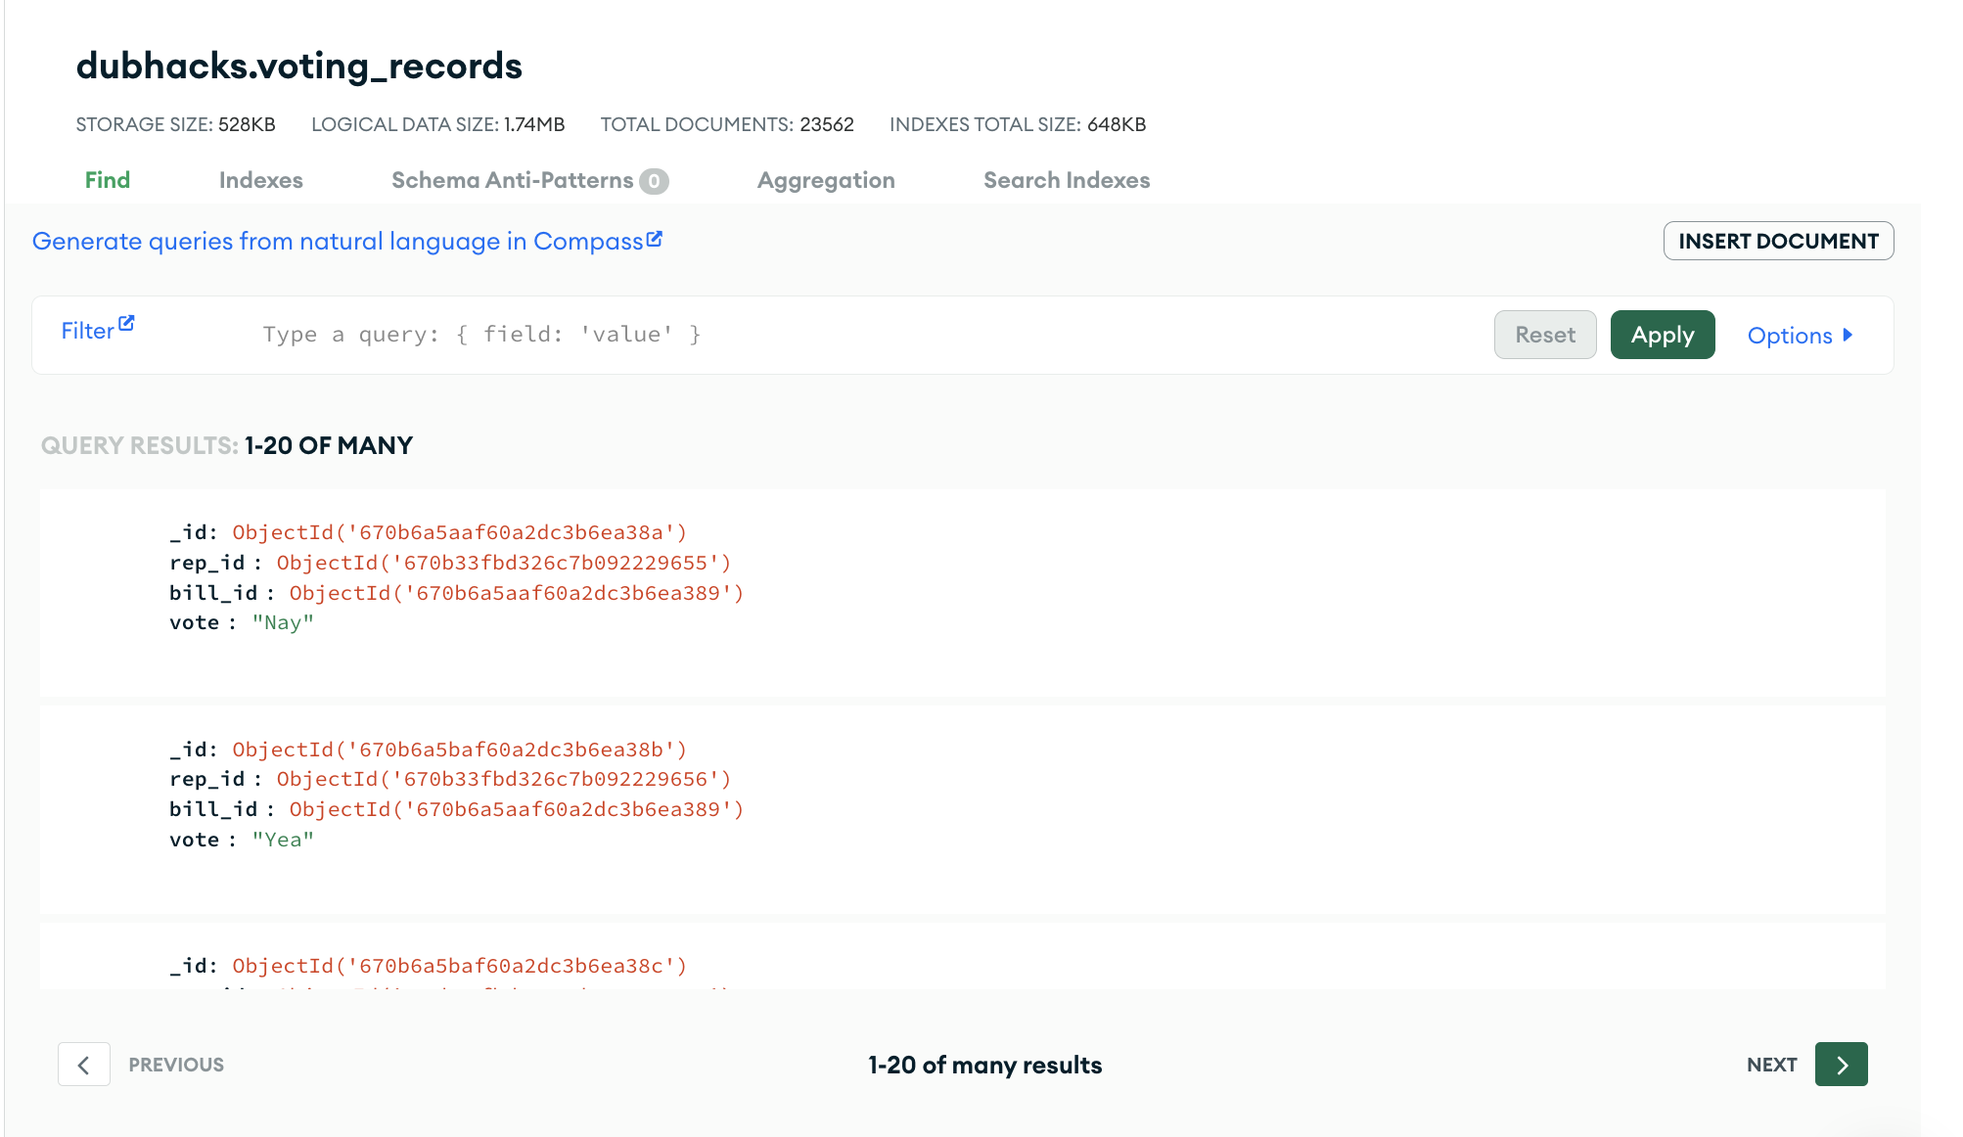Expand the Options arrow
This screenshot has width=1963, height=1137.
[1848, 335]
